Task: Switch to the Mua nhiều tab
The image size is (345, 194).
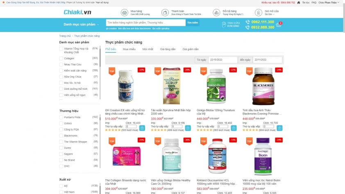Action: (x=129, y=49)
